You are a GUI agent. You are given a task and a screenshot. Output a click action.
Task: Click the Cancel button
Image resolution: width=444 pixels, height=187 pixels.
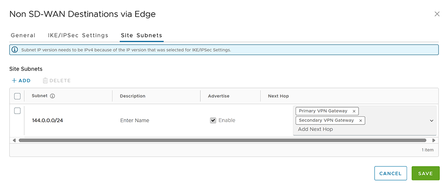390,173
